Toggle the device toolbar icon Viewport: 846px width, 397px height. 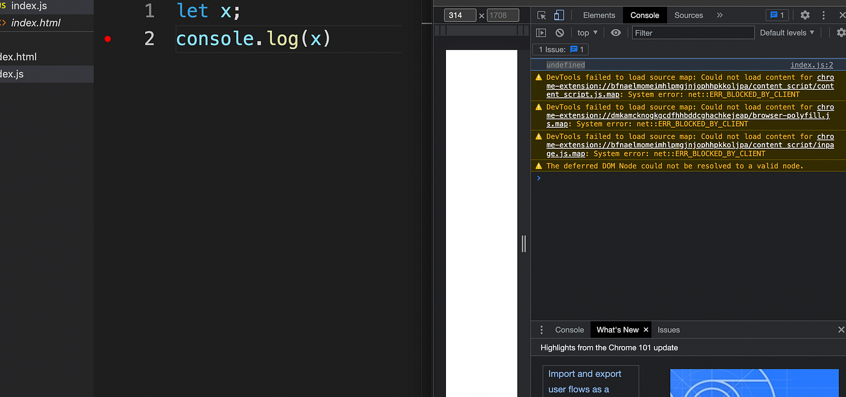[559, 15]
